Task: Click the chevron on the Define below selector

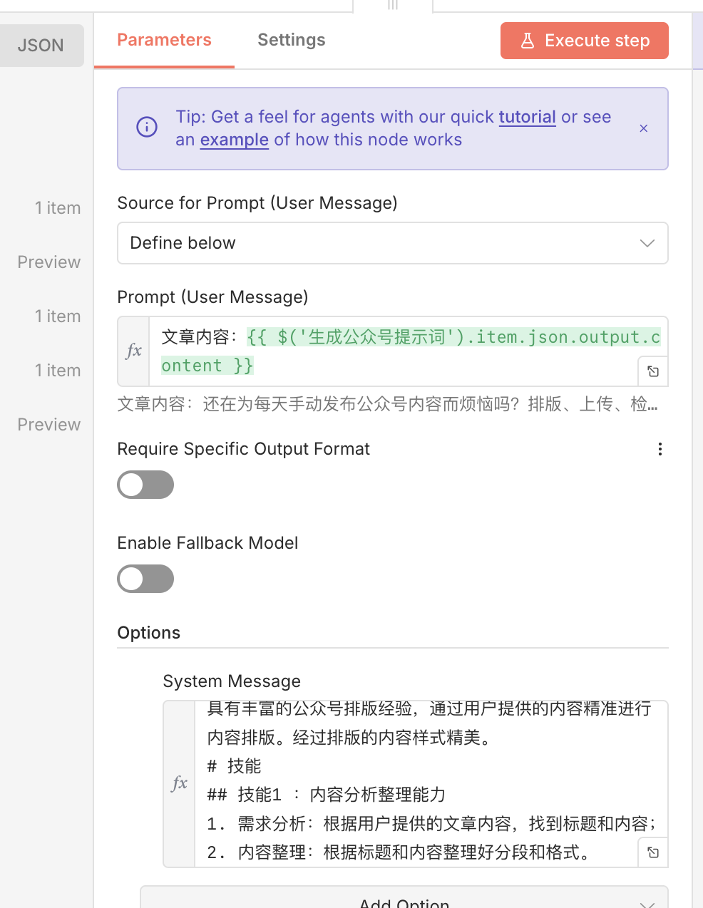Action: 647,243
